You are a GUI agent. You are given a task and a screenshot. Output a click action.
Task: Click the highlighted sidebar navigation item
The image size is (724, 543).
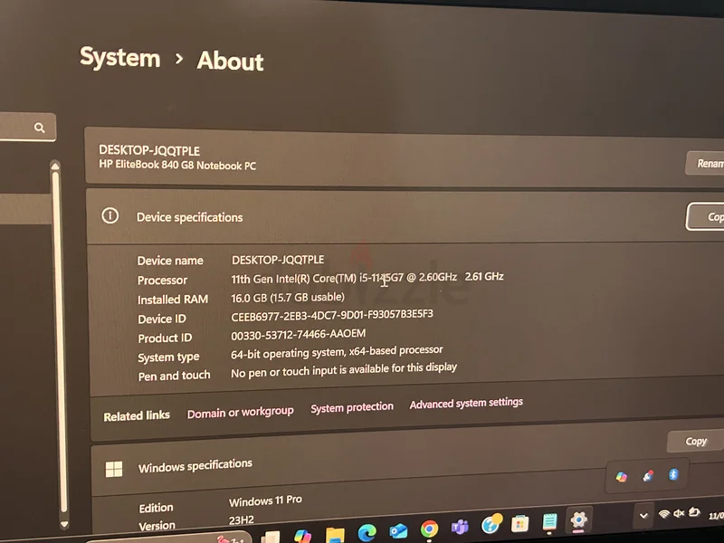(25, 209)
